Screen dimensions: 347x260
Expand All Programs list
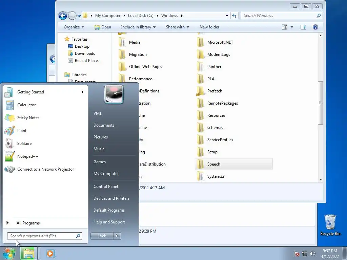[x=28, y=223]
